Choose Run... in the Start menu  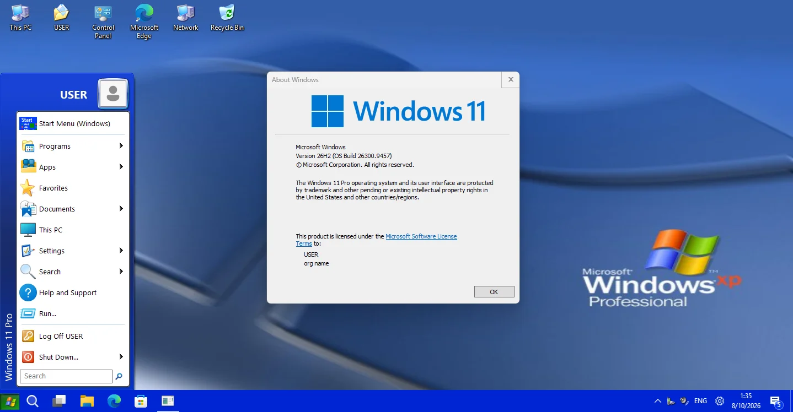73,313
